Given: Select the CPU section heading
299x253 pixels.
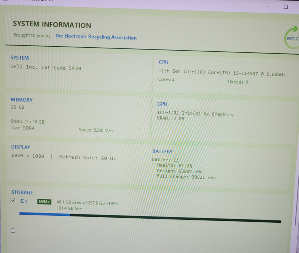Looking at the screenshot, I should coord(164,62).
